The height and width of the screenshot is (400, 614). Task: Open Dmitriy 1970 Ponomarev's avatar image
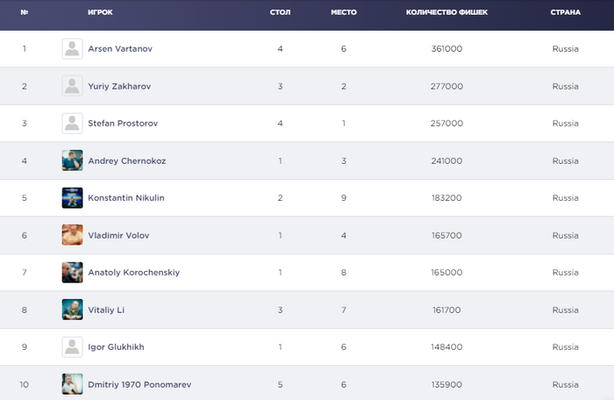(x=72, y=384)
